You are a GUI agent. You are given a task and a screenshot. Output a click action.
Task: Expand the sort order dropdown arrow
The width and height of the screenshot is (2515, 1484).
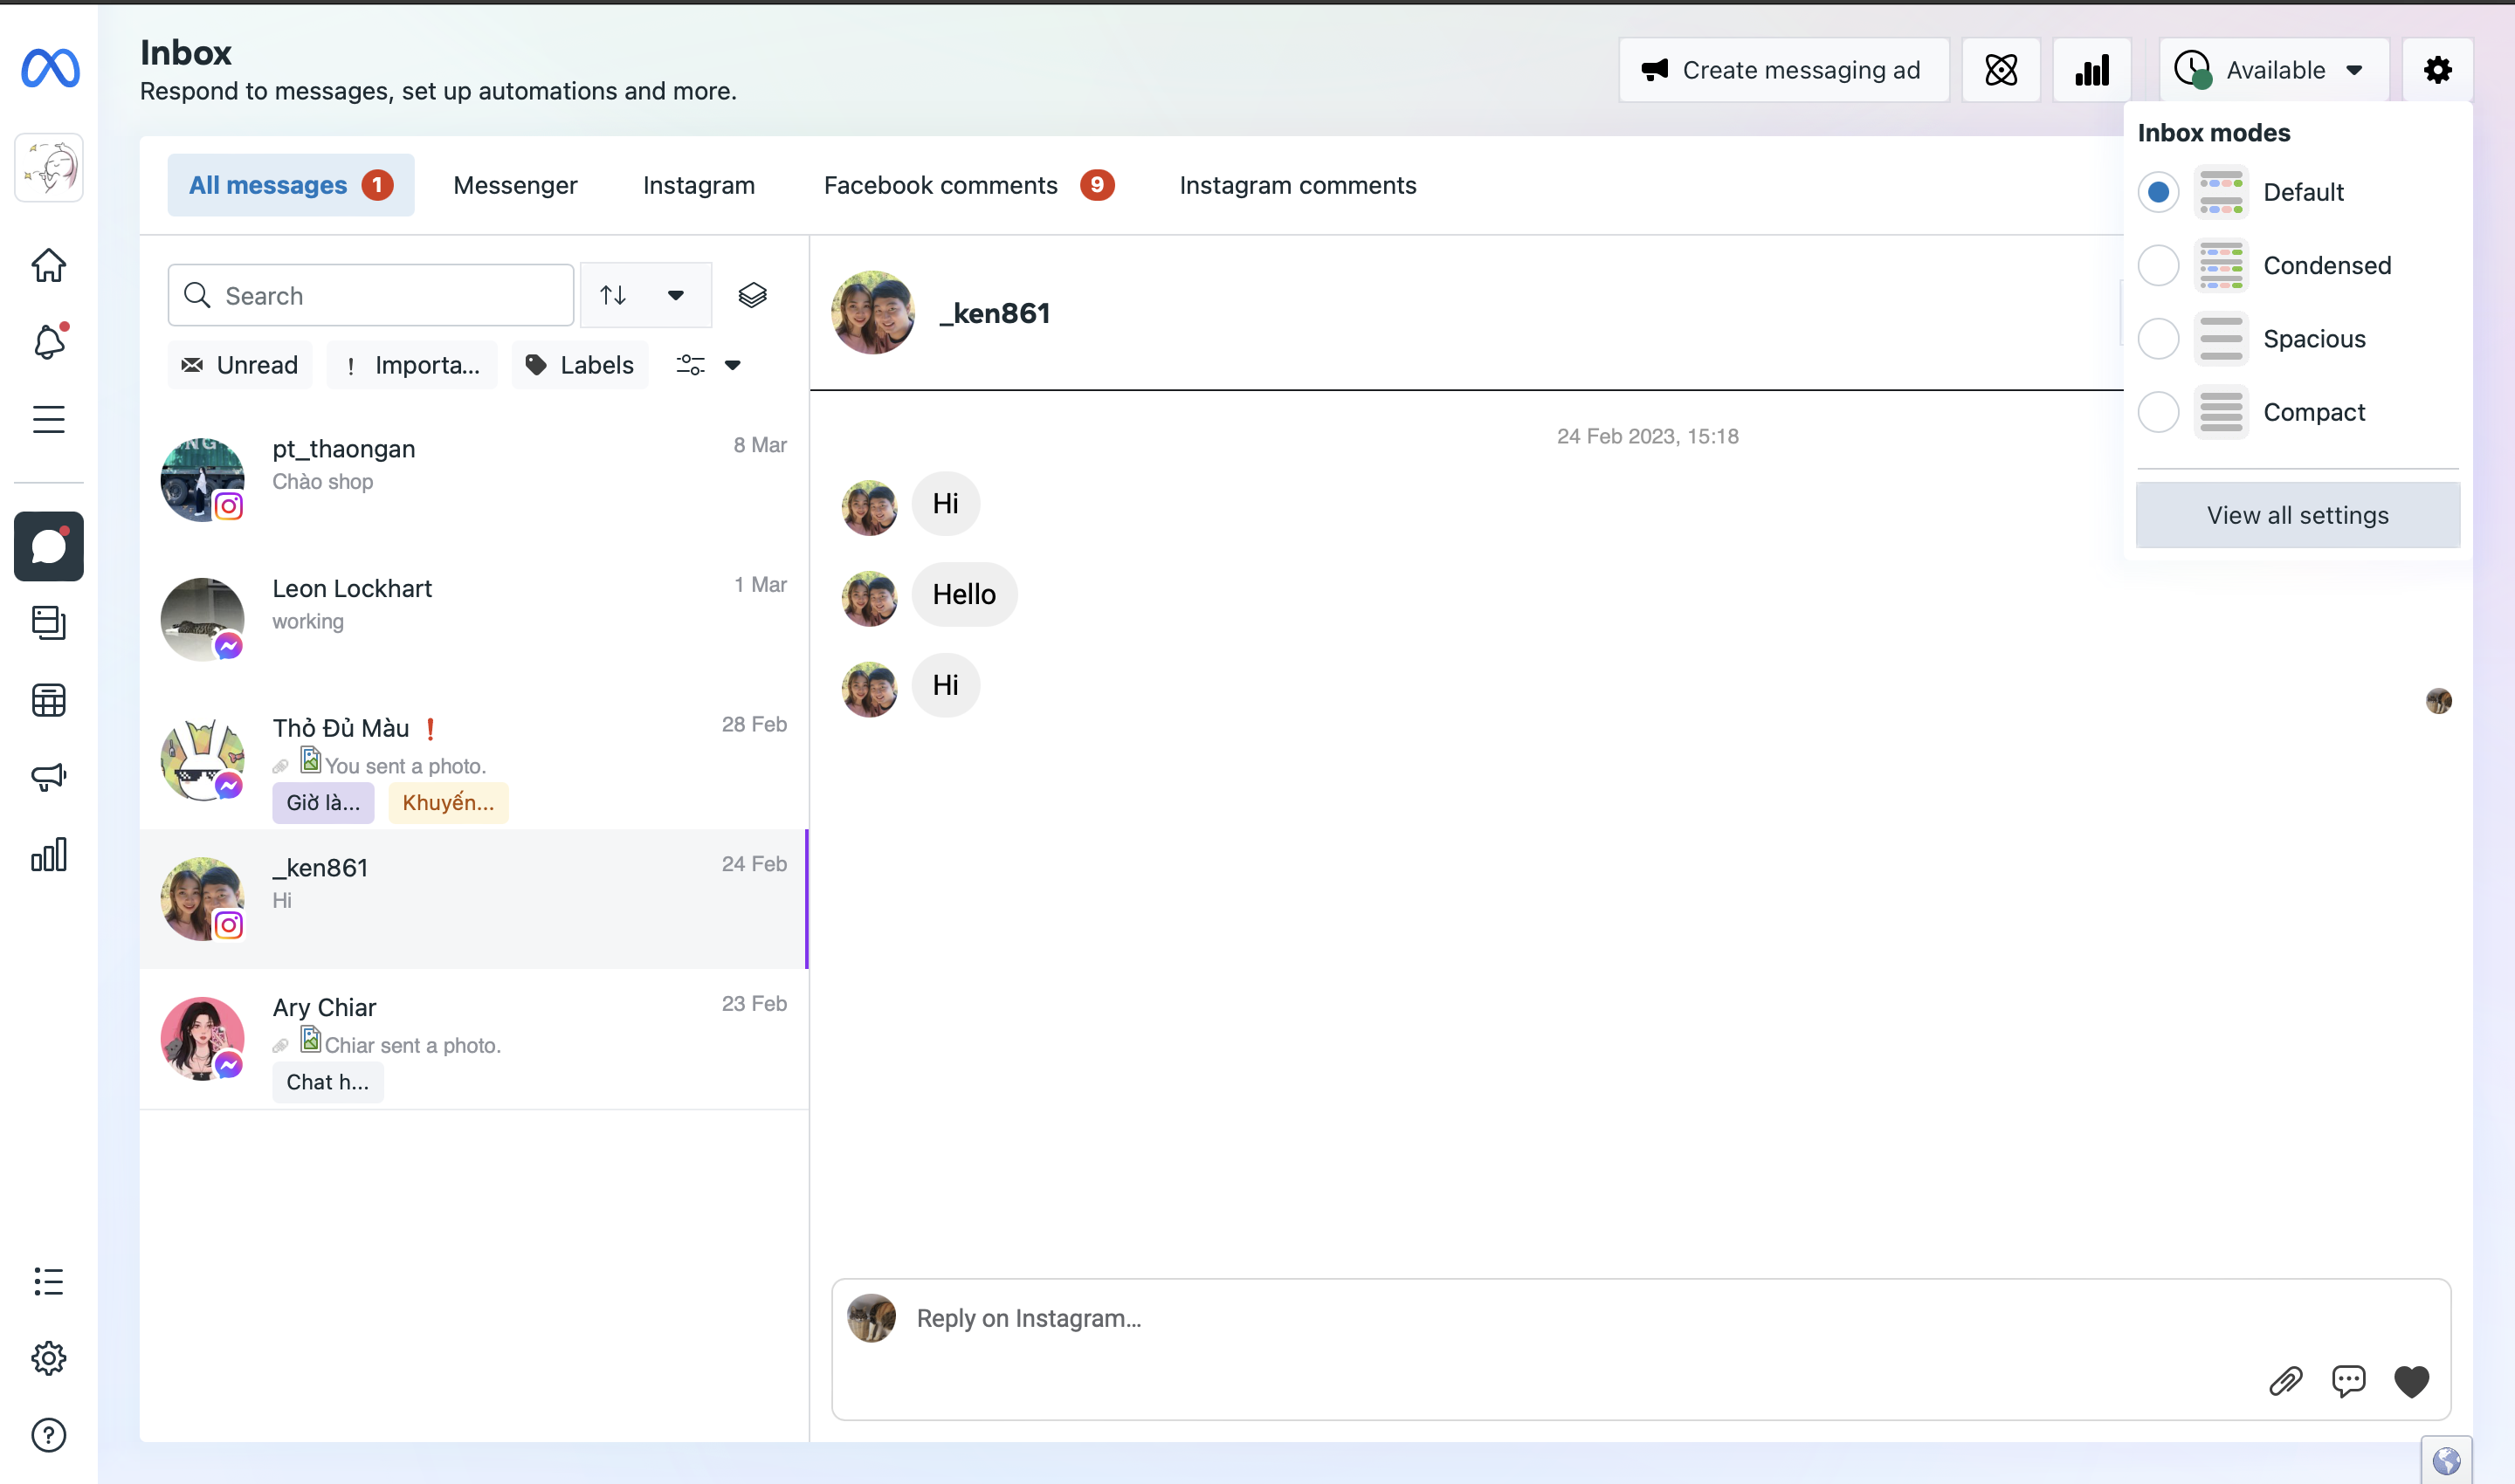pyautogui.click(x=675, y=295)
